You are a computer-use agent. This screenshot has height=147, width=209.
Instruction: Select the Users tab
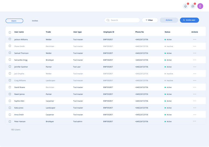[x=14, y=21]
